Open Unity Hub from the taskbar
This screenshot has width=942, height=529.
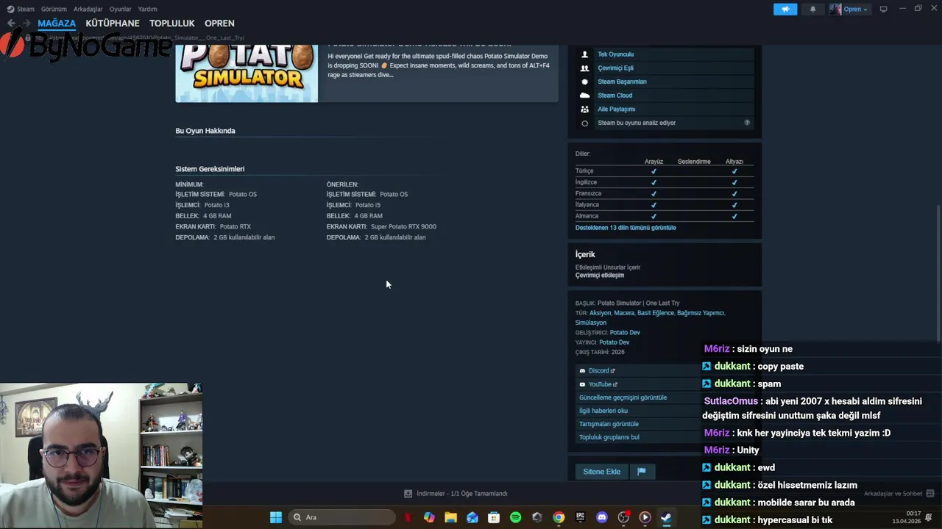[x=536, y=517]
